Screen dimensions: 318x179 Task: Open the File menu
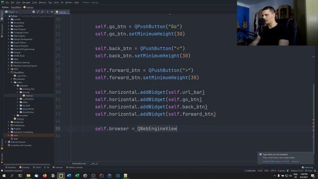(7, 2)
